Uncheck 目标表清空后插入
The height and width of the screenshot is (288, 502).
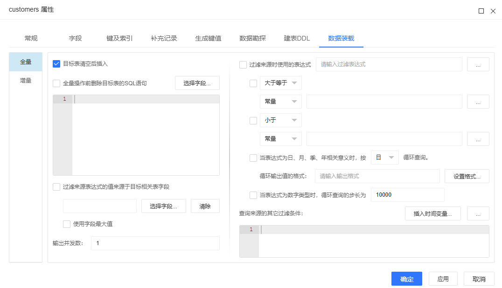tap(56, 64)
